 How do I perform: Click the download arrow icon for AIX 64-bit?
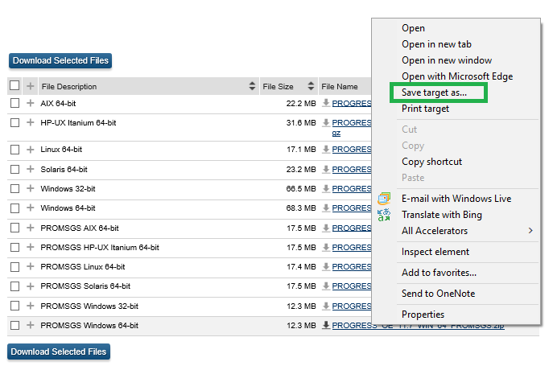[326, 103]
